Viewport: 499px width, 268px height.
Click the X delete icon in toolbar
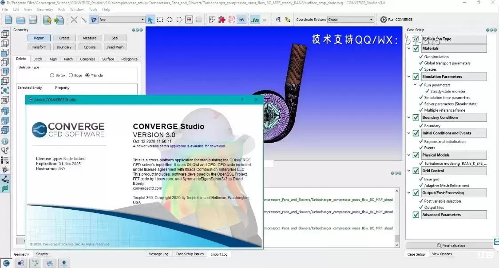74,20
